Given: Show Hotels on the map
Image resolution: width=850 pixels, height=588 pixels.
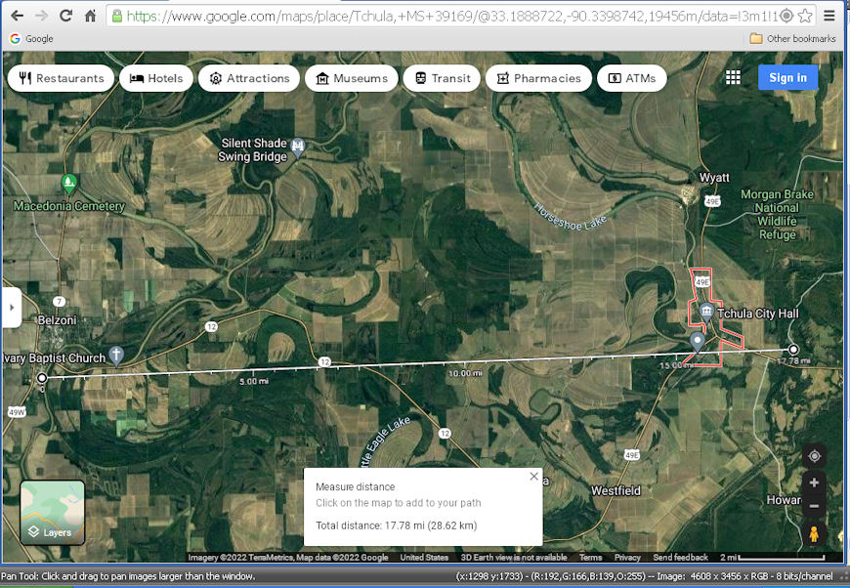Looking at the screenshot, I should [x=156, y=78].
